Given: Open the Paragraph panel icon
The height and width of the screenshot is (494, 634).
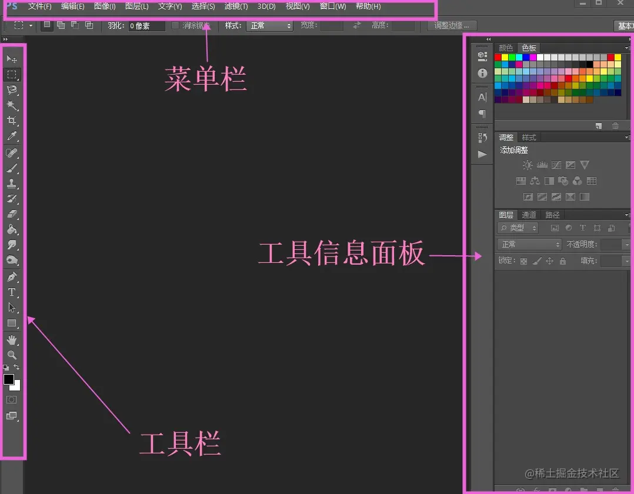Looking at the screenshot, I should [x=482, y=114].
